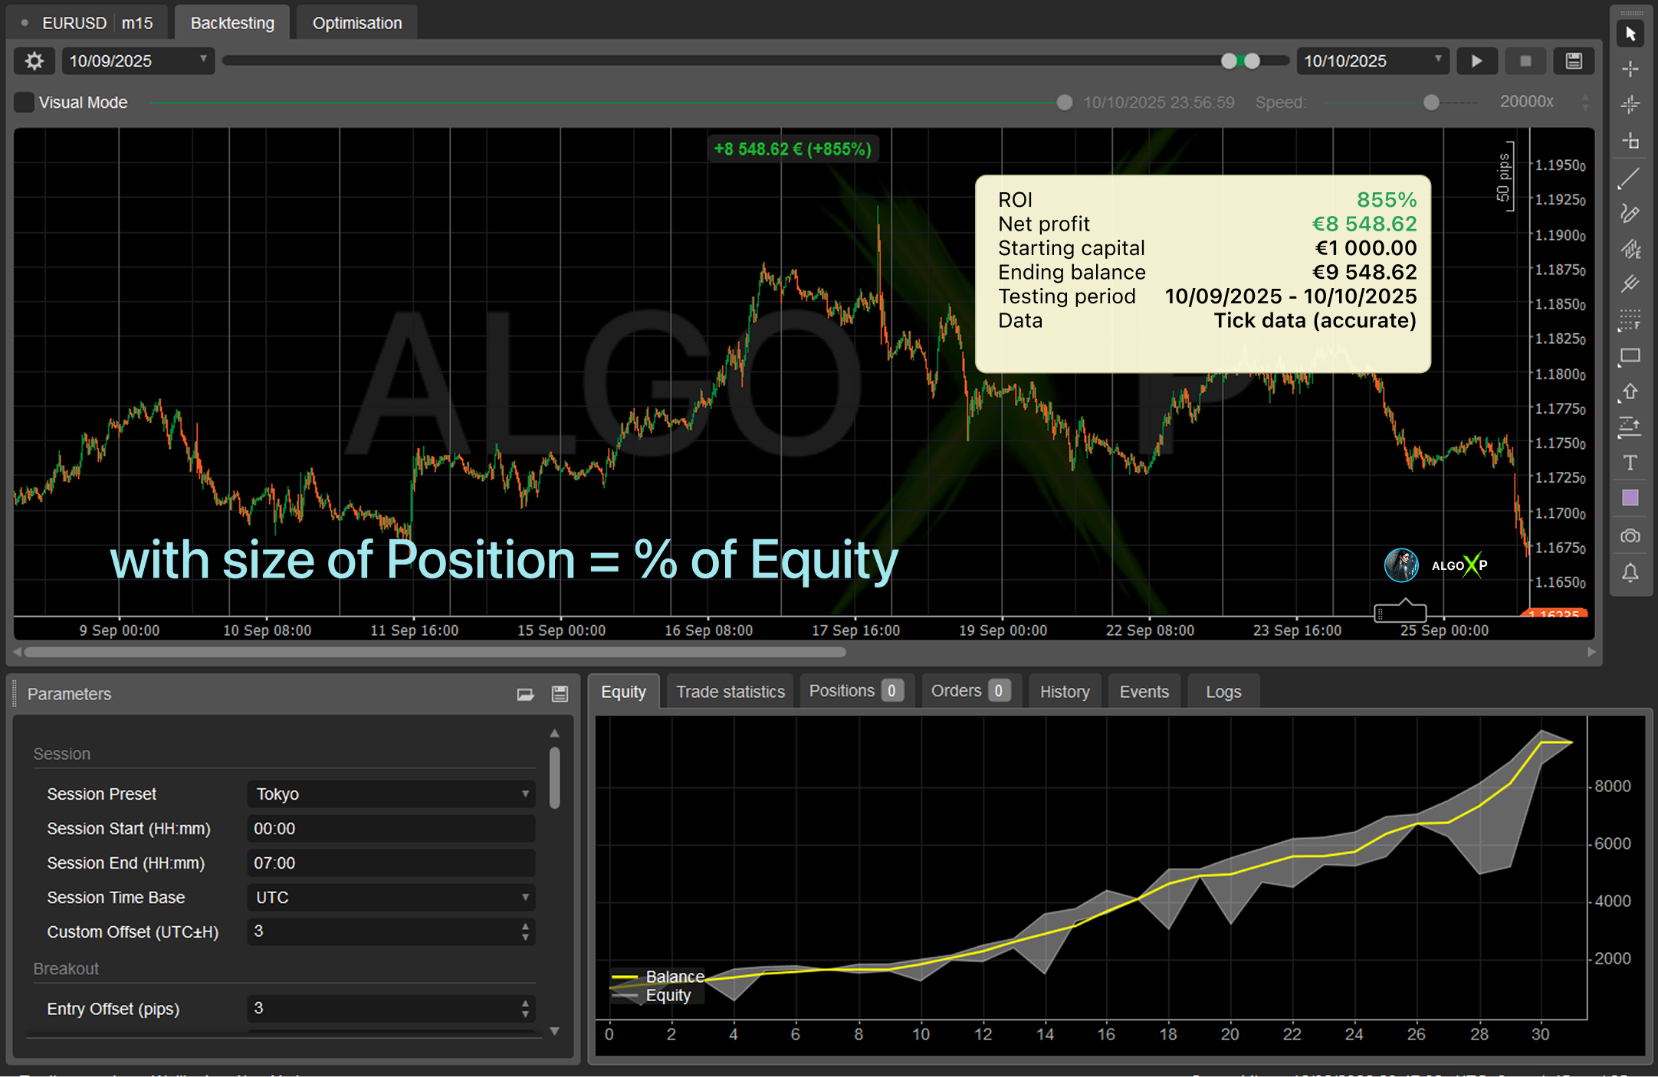Open the Session Preset Tokyo dropdown
Viewport: 1658px width, 1077px height.
[x=391, y=794]
